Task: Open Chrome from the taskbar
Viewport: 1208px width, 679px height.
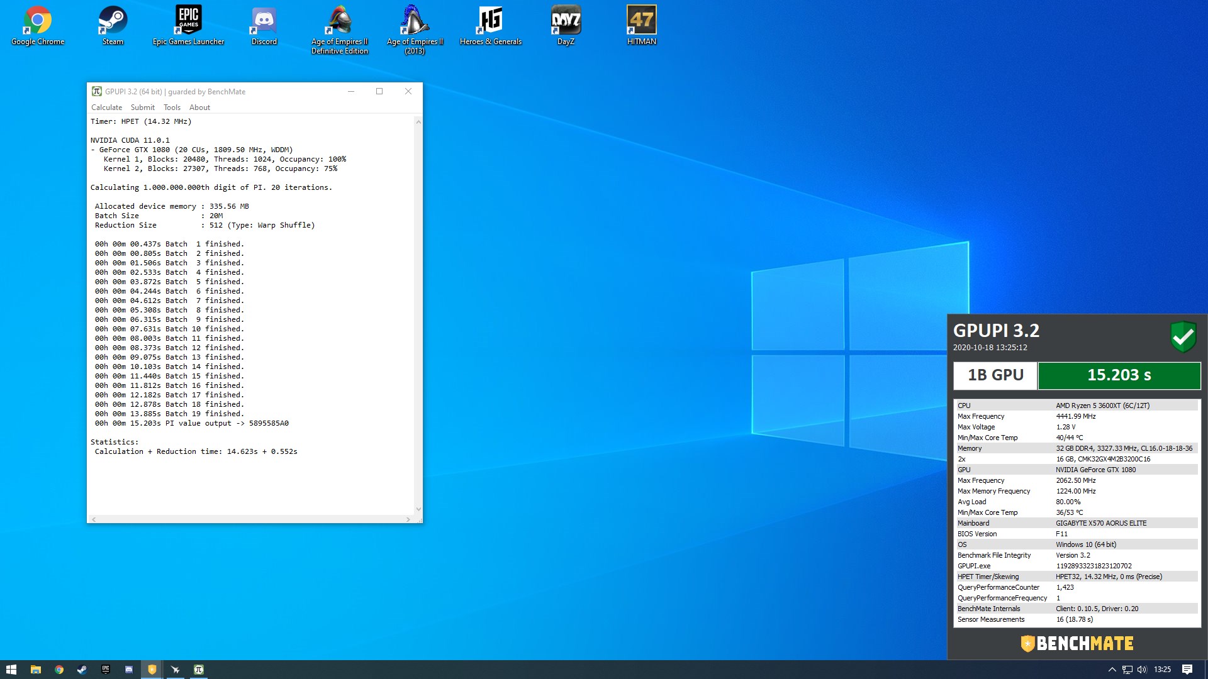Action: pyautogui.click(x=59, y=670)
